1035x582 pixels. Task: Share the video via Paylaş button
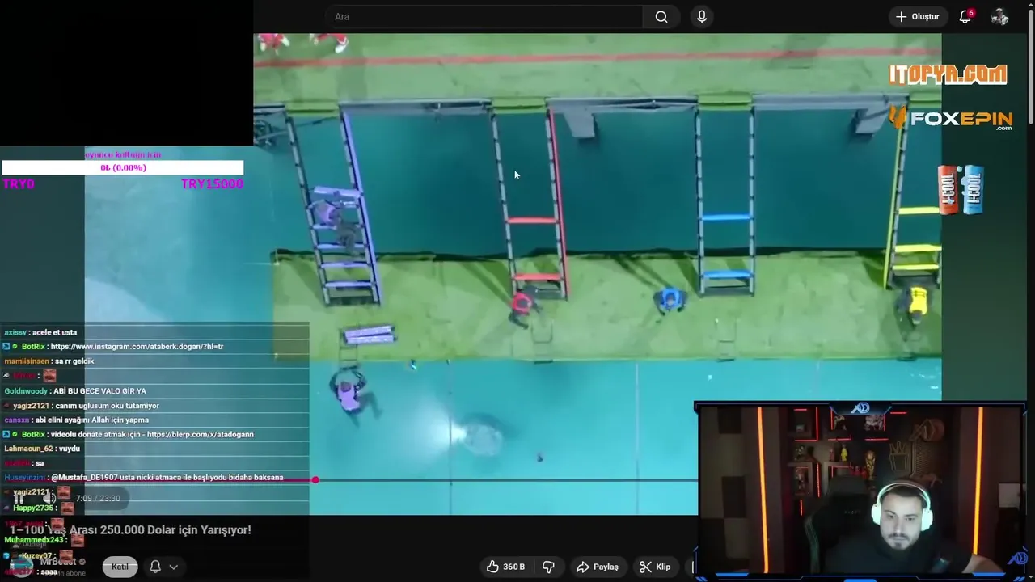click(x=597, y=567)
